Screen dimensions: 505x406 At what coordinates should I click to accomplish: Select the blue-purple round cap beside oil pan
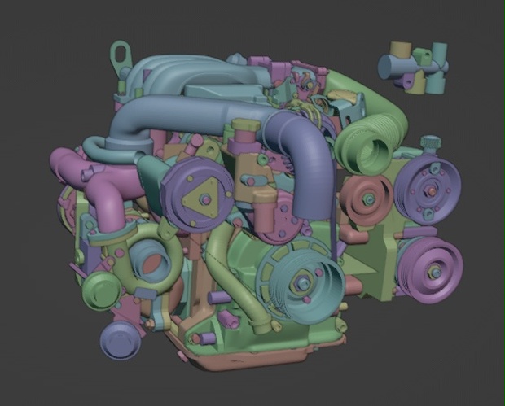pos(120,341)
